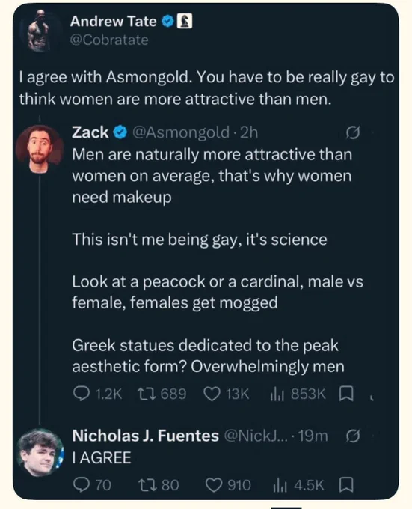Like the I AGREE tweet with 910 likes
Image resolution: width=412 pixels, height=509 pixels.
214,485
